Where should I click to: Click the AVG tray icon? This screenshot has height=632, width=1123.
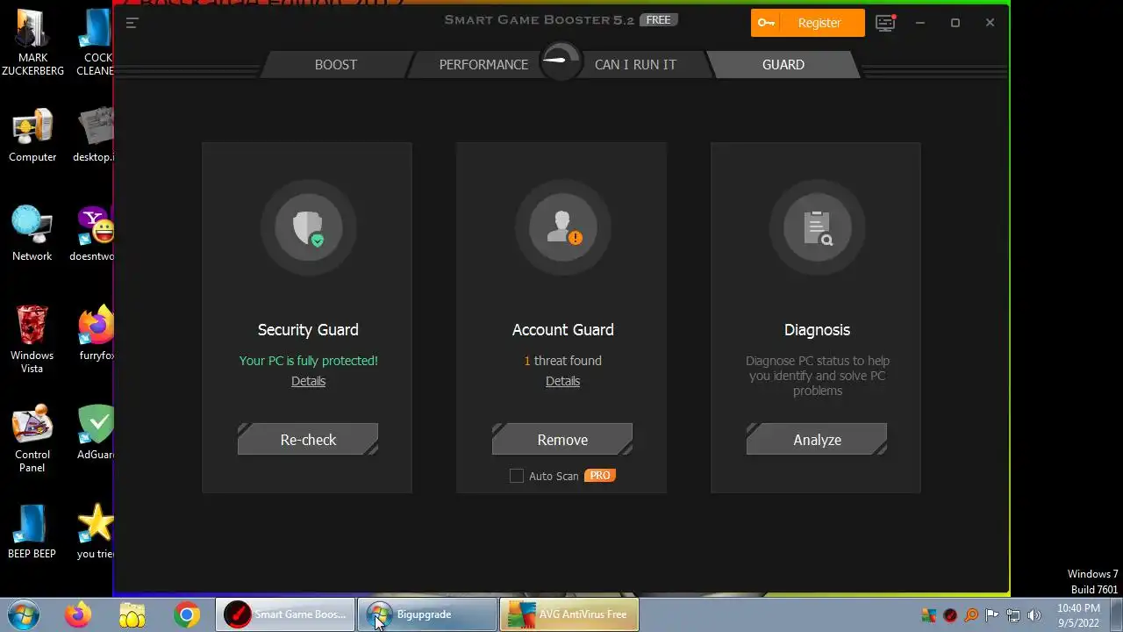coord(928,615)
